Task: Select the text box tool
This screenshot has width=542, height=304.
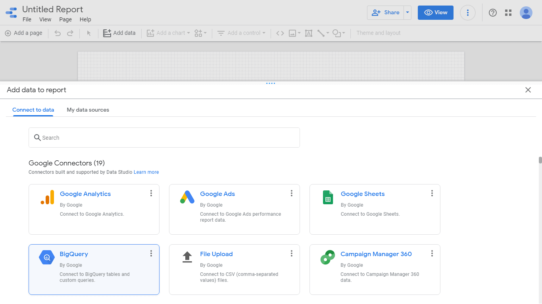Action: (x=309, y=33)
